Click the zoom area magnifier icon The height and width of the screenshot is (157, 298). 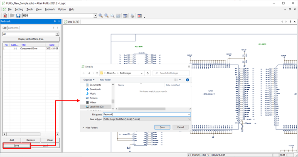pos(113,15)
